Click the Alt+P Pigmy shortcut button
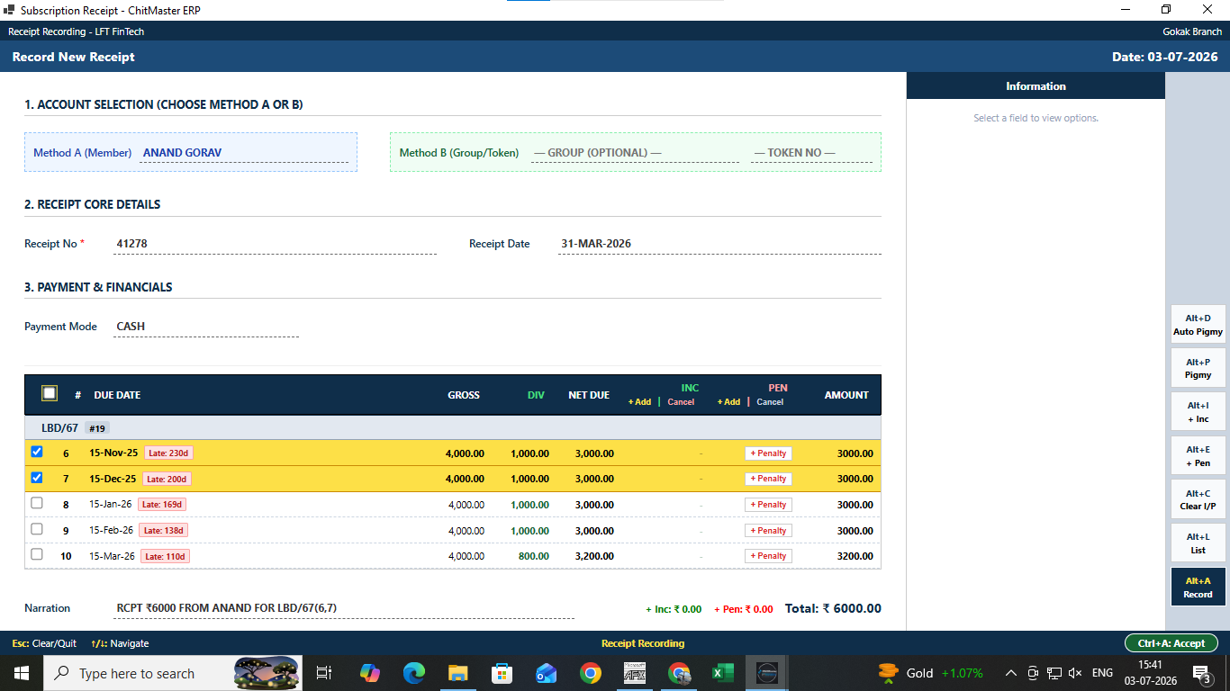The width and height of the screenshot is (1230, 691). pyautogui.click(x=1198, y=368)
